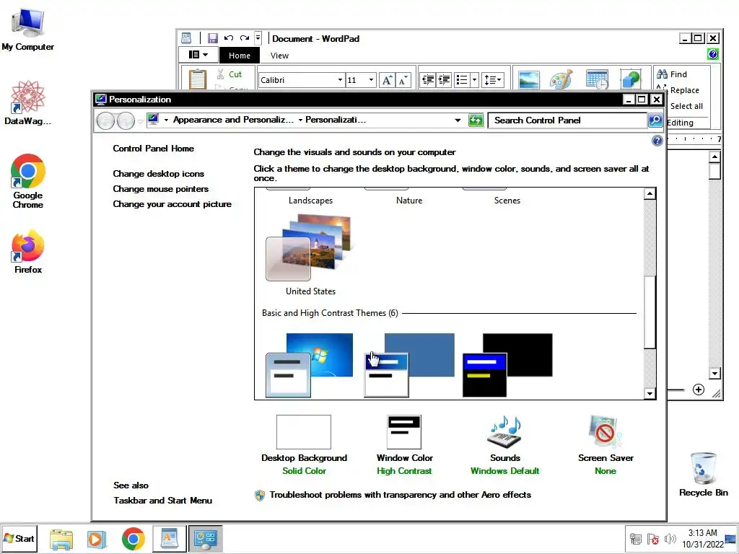The width and height of the screenshot is (739, 554).
Task: Open Firefox desktop shortcut
Action: coord(28,251)
